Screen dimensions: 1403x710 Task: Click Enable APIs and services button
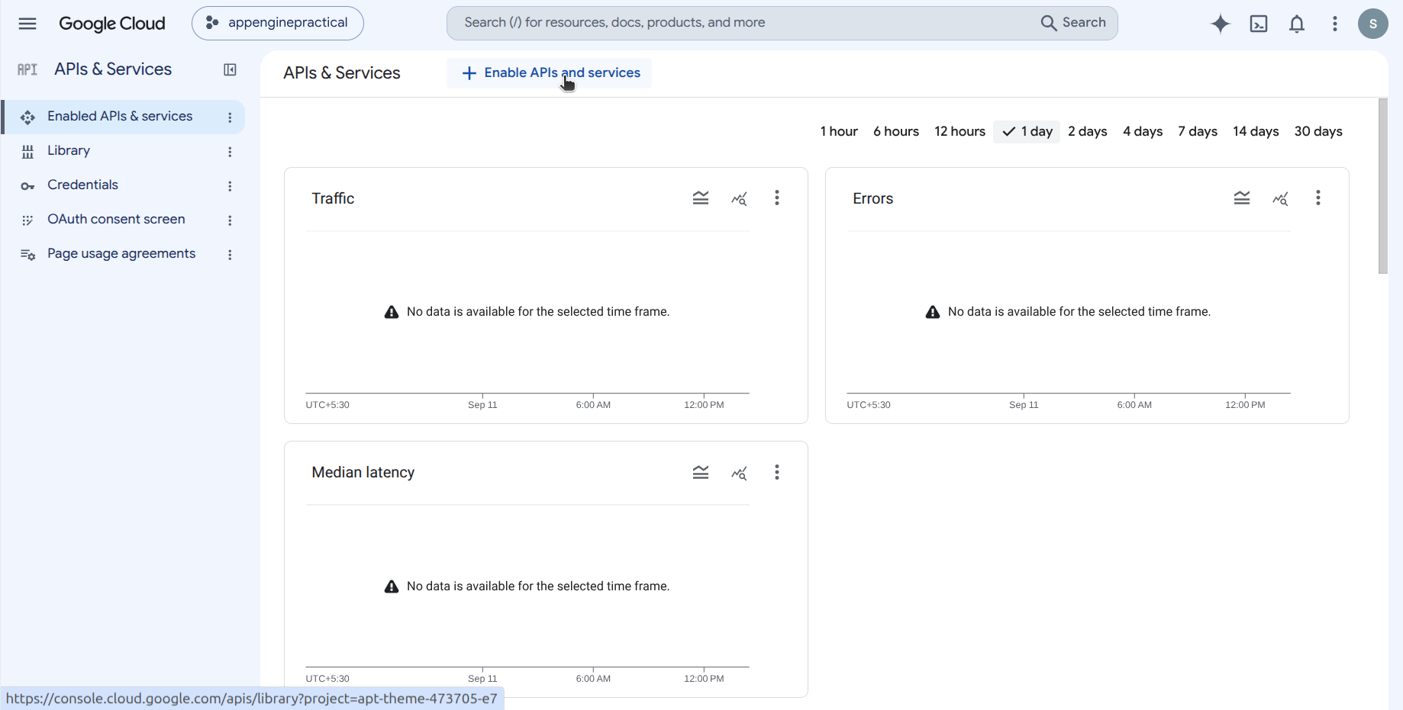(550, 73)
